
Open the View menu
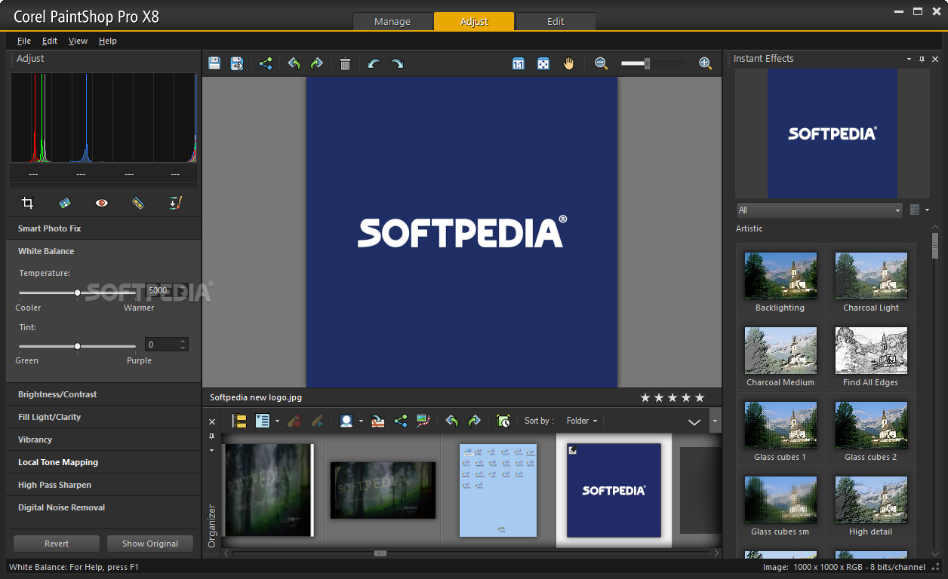tap(78, 41)
